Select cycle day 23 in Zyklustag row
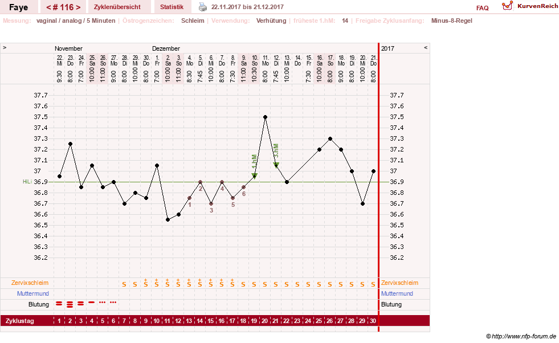Screen dimensions: 559x343 [x=297, y=321]
